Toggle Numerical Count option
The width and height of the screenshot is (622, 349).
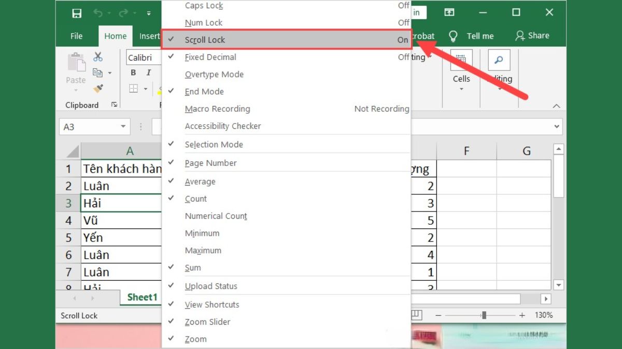click(x=286, y=216)
